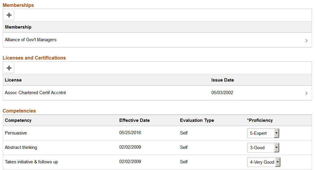Select the Assoc Chartered Certif Accntnt license
Screen dimensions: 315x170
coord(35,92)
